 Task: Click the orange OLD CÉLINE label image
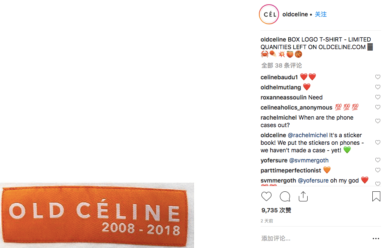click(x=97, y=215)
